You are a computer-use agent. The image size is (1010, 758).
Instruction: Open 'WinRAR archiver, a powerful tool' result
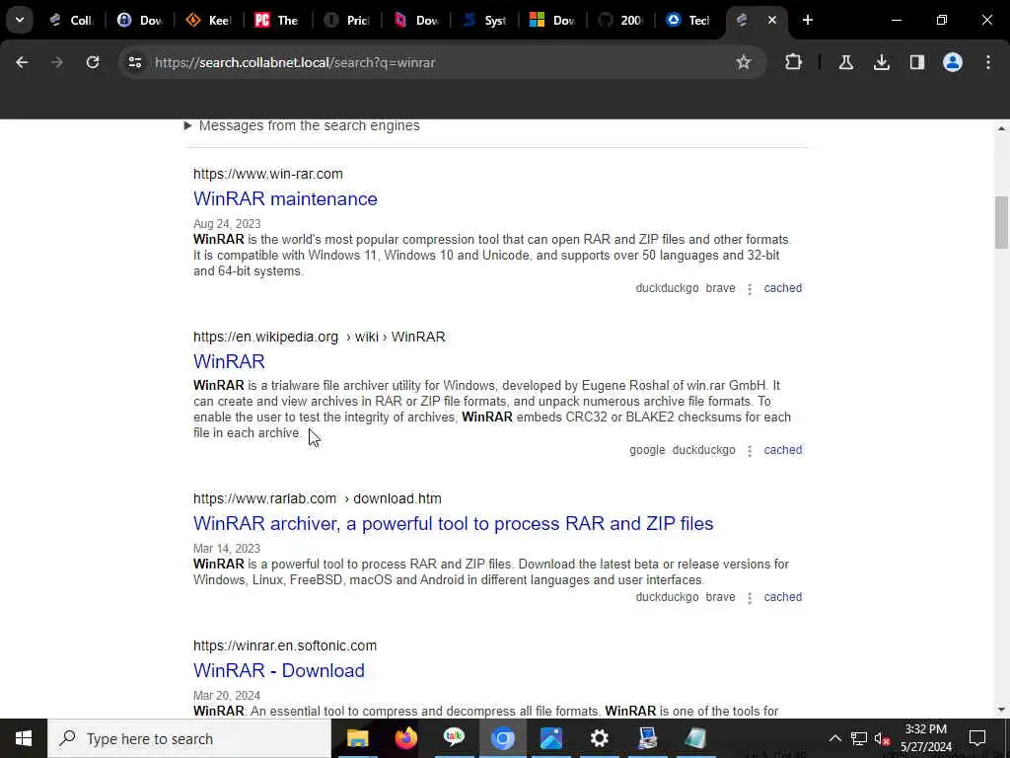pyautogui.click(x=454, y=523)
